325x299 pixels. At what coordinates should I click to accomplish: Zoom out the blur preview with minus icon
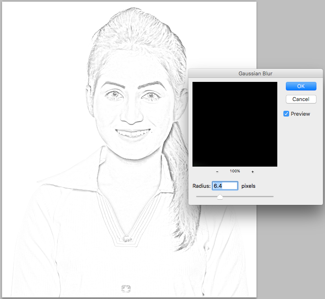[217, 171]
